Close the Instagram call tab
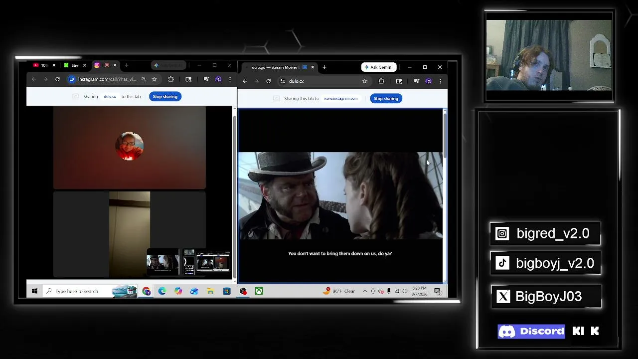This screenshot has height=359, width=638. coord(115,65)
